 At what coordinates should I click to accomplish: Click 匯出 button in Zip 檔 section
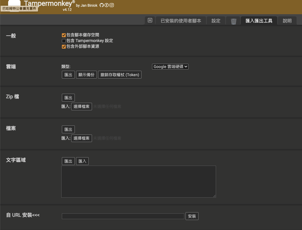point(68,98)
